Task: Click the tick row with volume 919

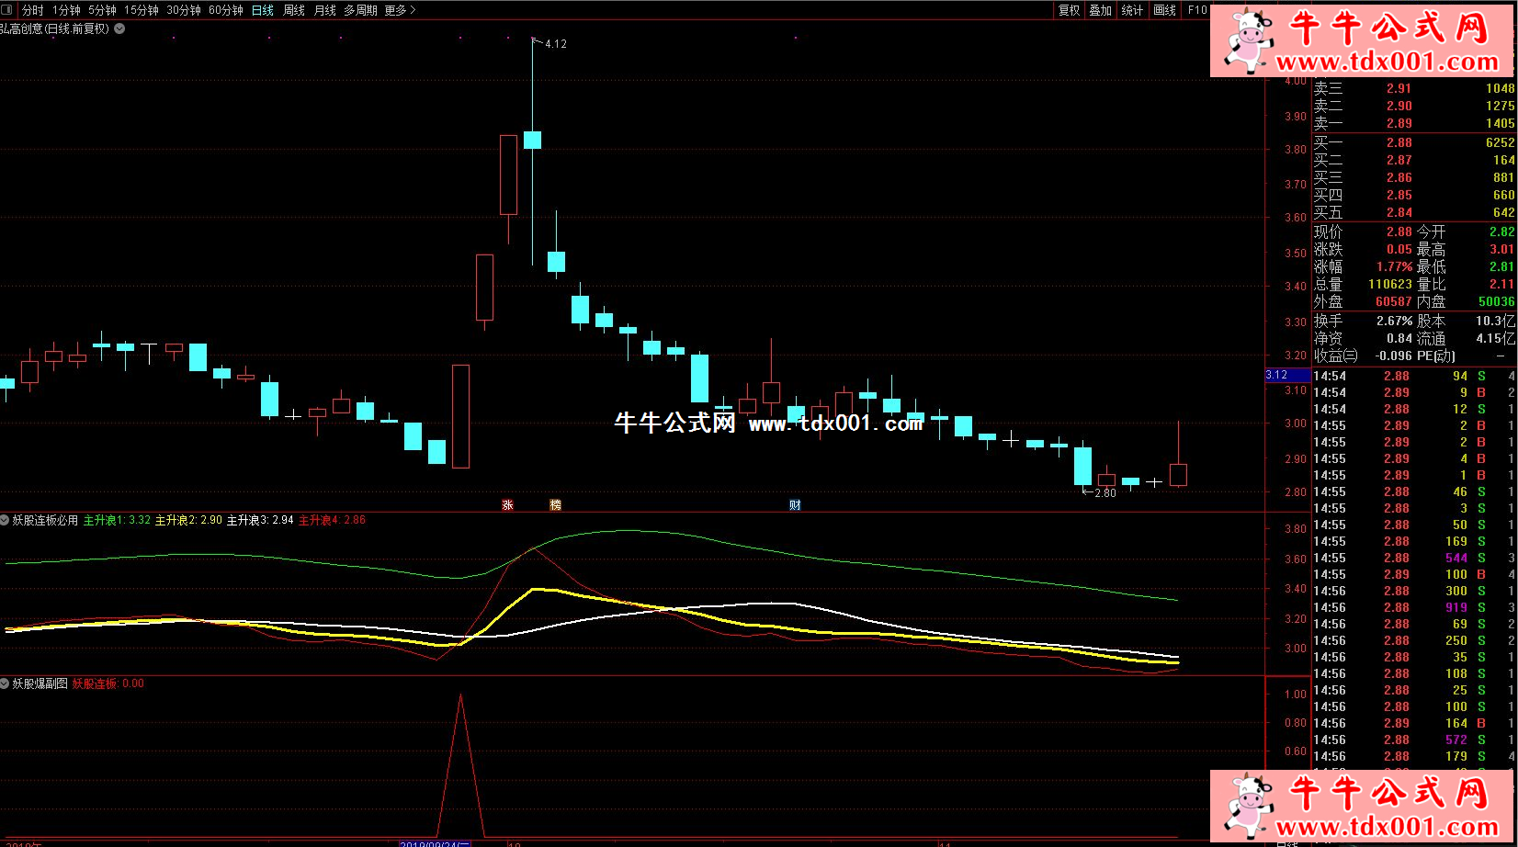Action: (x=1414, y=607)
